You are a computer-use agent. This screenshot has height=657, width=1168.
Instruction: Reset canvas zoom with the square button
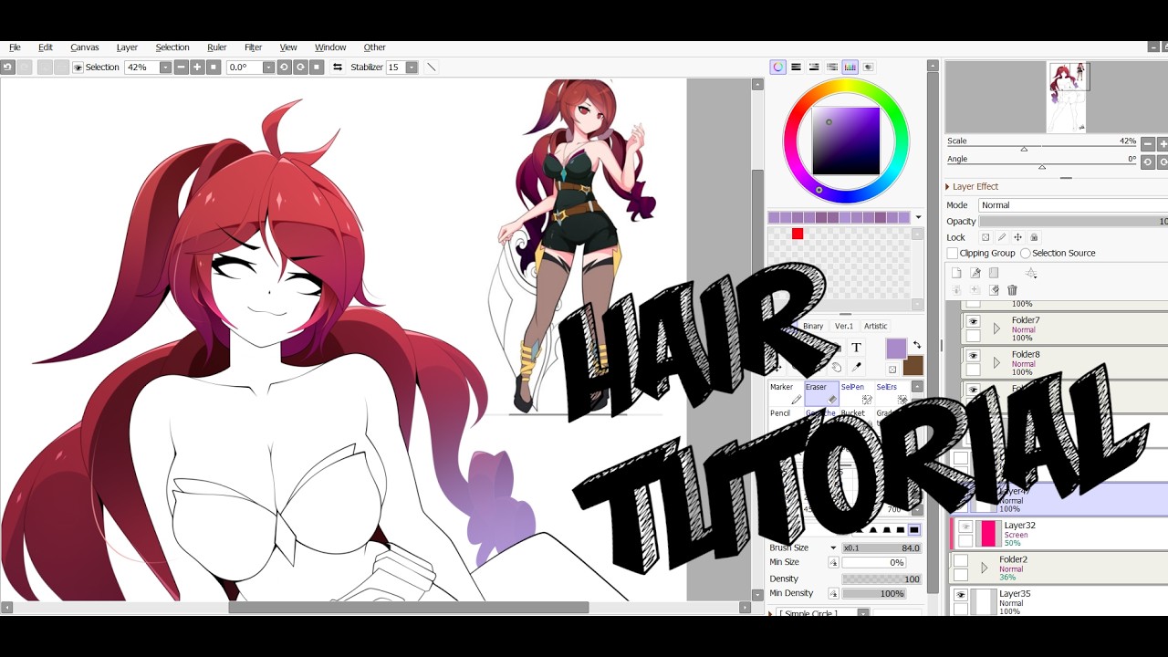[x=214, y=68]
